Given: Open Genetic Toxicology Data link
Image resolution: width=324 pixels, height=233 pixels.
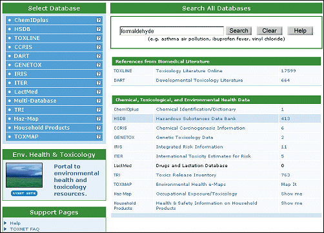Looking at the screenshot, I should click(185, 137).
